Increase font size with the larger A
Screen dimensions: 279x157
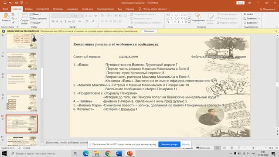point(86,16)
